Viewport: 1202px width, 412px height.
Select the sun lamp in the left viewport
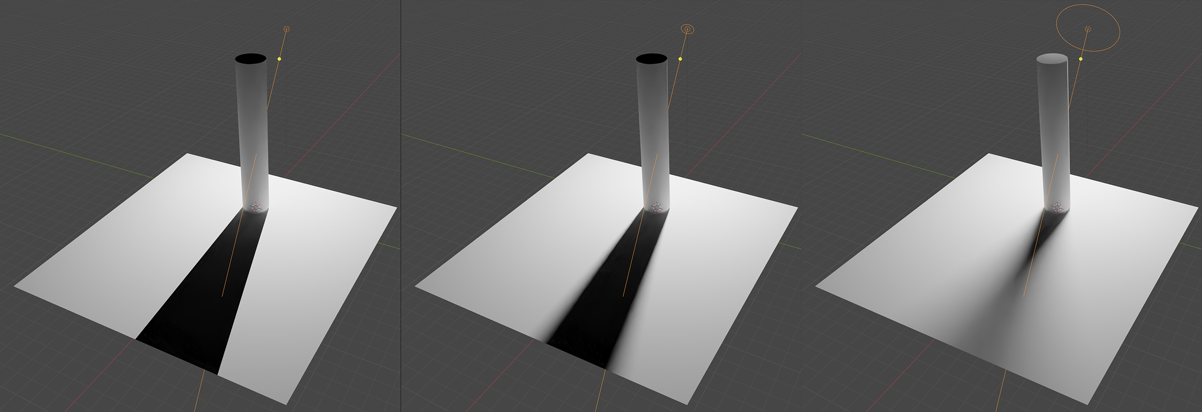[x=287, y=29]
